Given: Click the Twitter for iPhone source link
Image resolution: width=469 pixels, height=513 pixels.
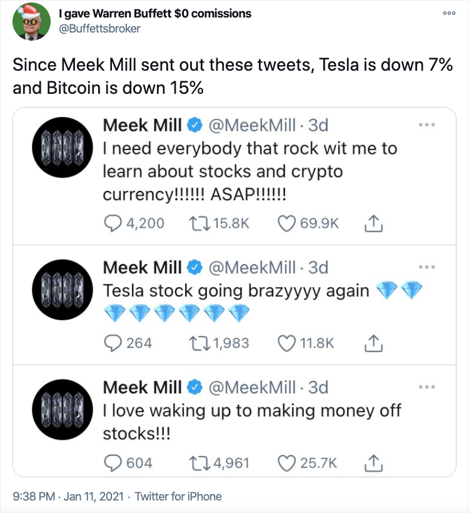Looking at the screenshot, I should pyautogui.click(x=178, y=496).
